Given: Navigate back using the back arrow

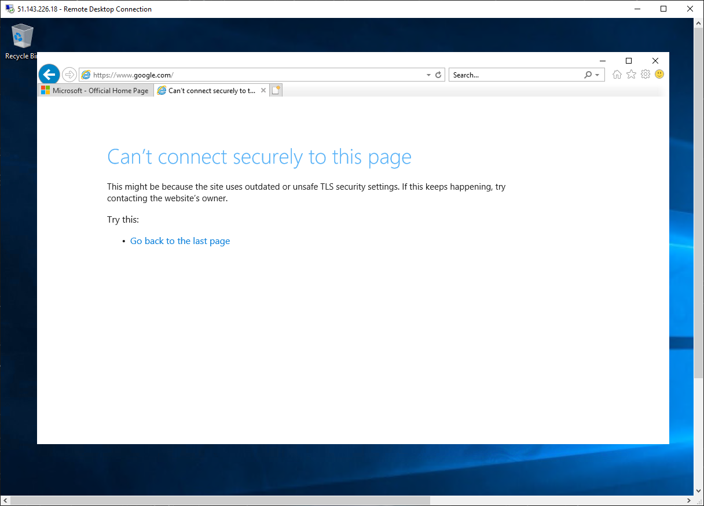Looking at the screenshot, I should click(49, 74).
